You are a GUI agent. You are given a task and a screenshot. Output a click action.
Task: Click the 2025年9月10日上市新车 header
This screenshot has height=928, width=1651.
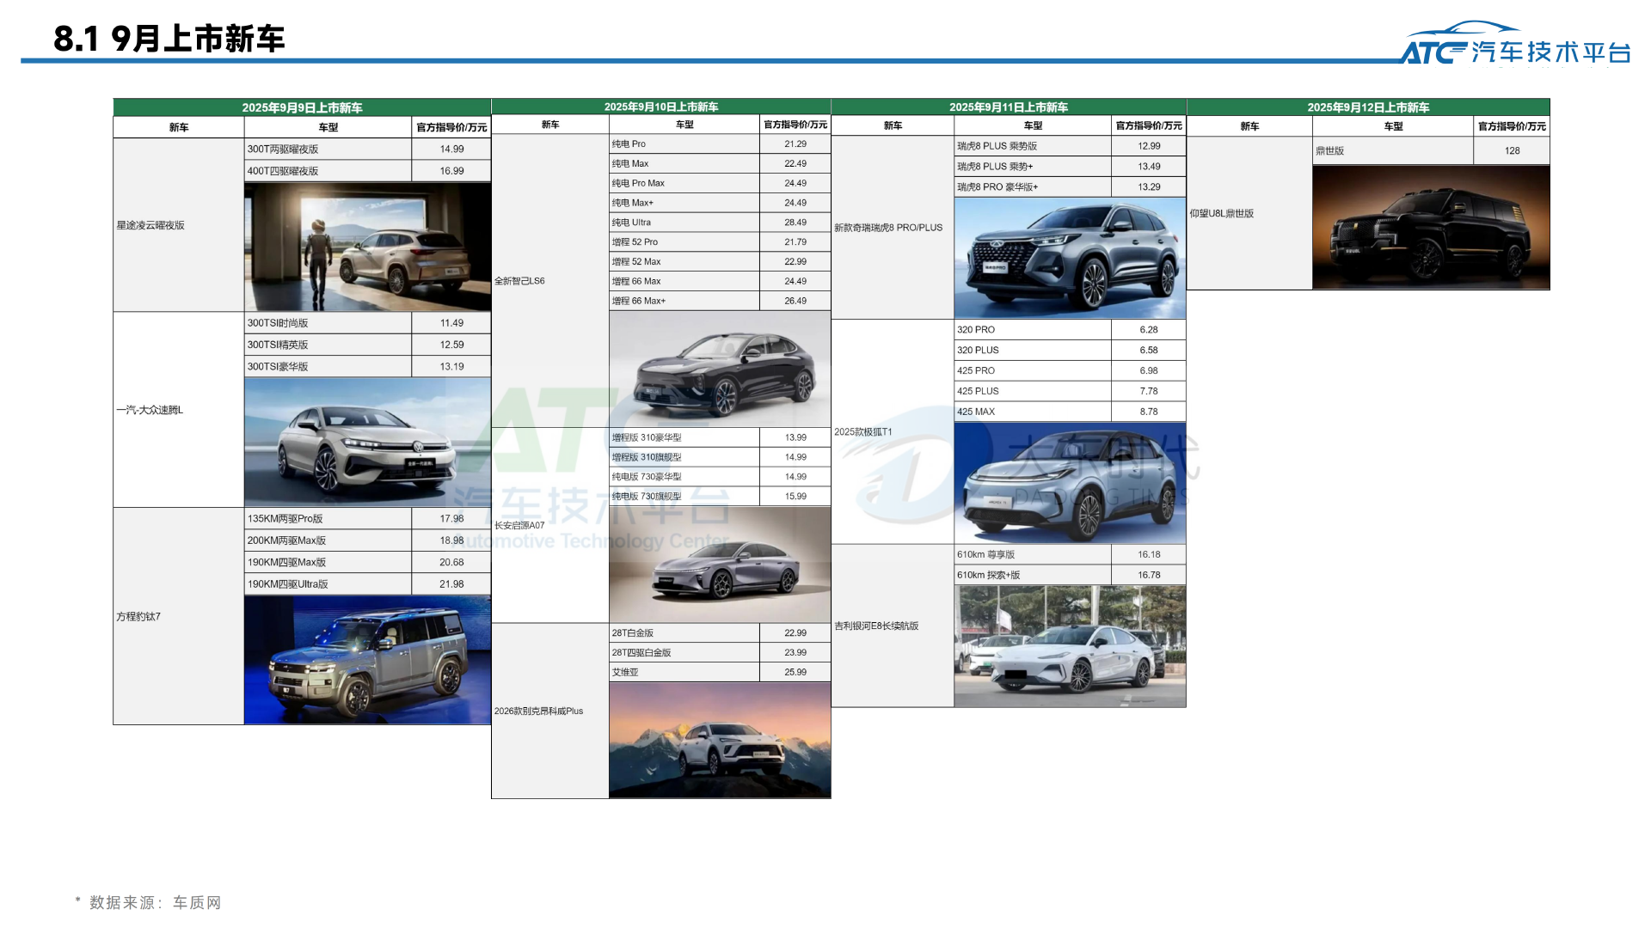pos(660,107)
